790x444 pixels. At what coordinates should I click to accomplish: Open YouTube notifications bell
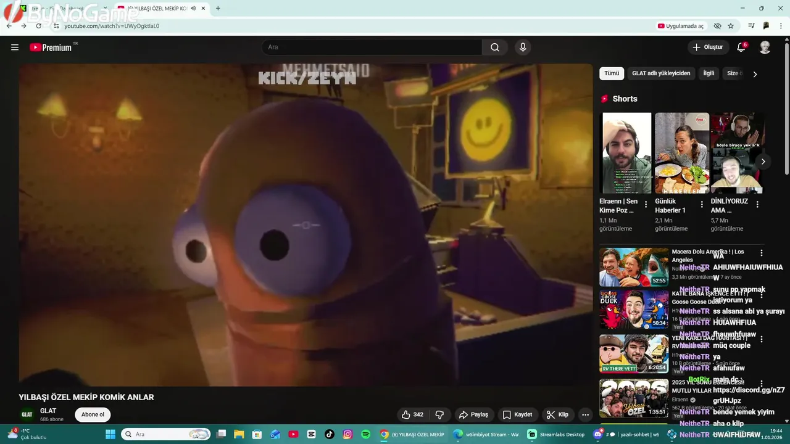coord(741,47)
